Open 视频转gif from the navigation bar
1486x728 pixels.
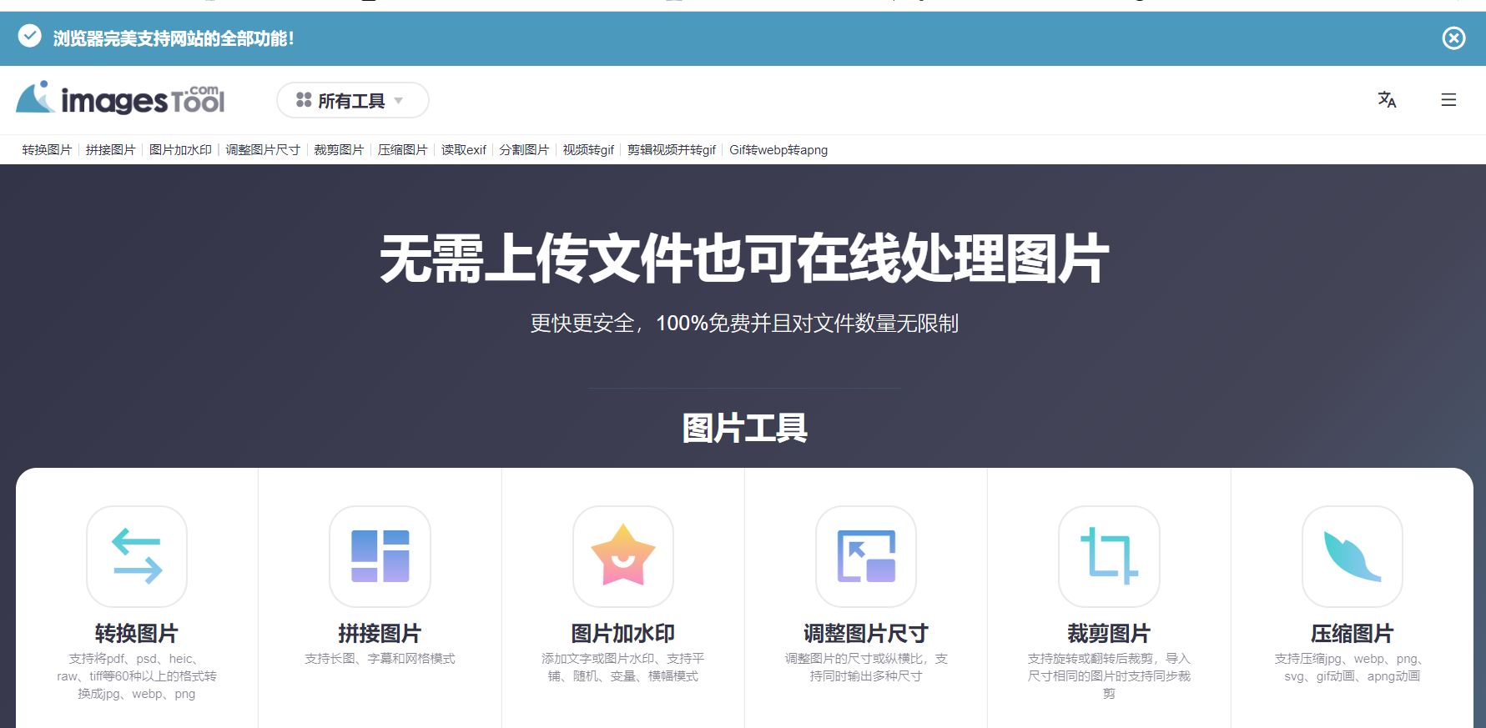coord(588,150)
